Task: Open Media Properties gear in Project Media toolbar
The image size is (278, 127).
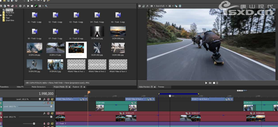Action: (x=20, y=6)
